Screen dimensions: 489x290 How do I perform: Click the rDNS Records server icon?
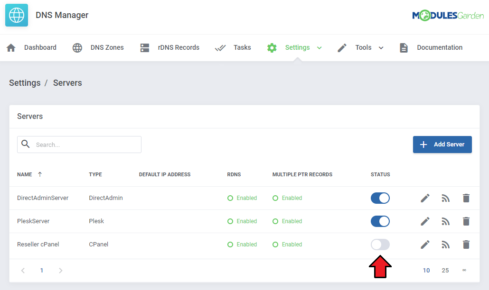145,47
